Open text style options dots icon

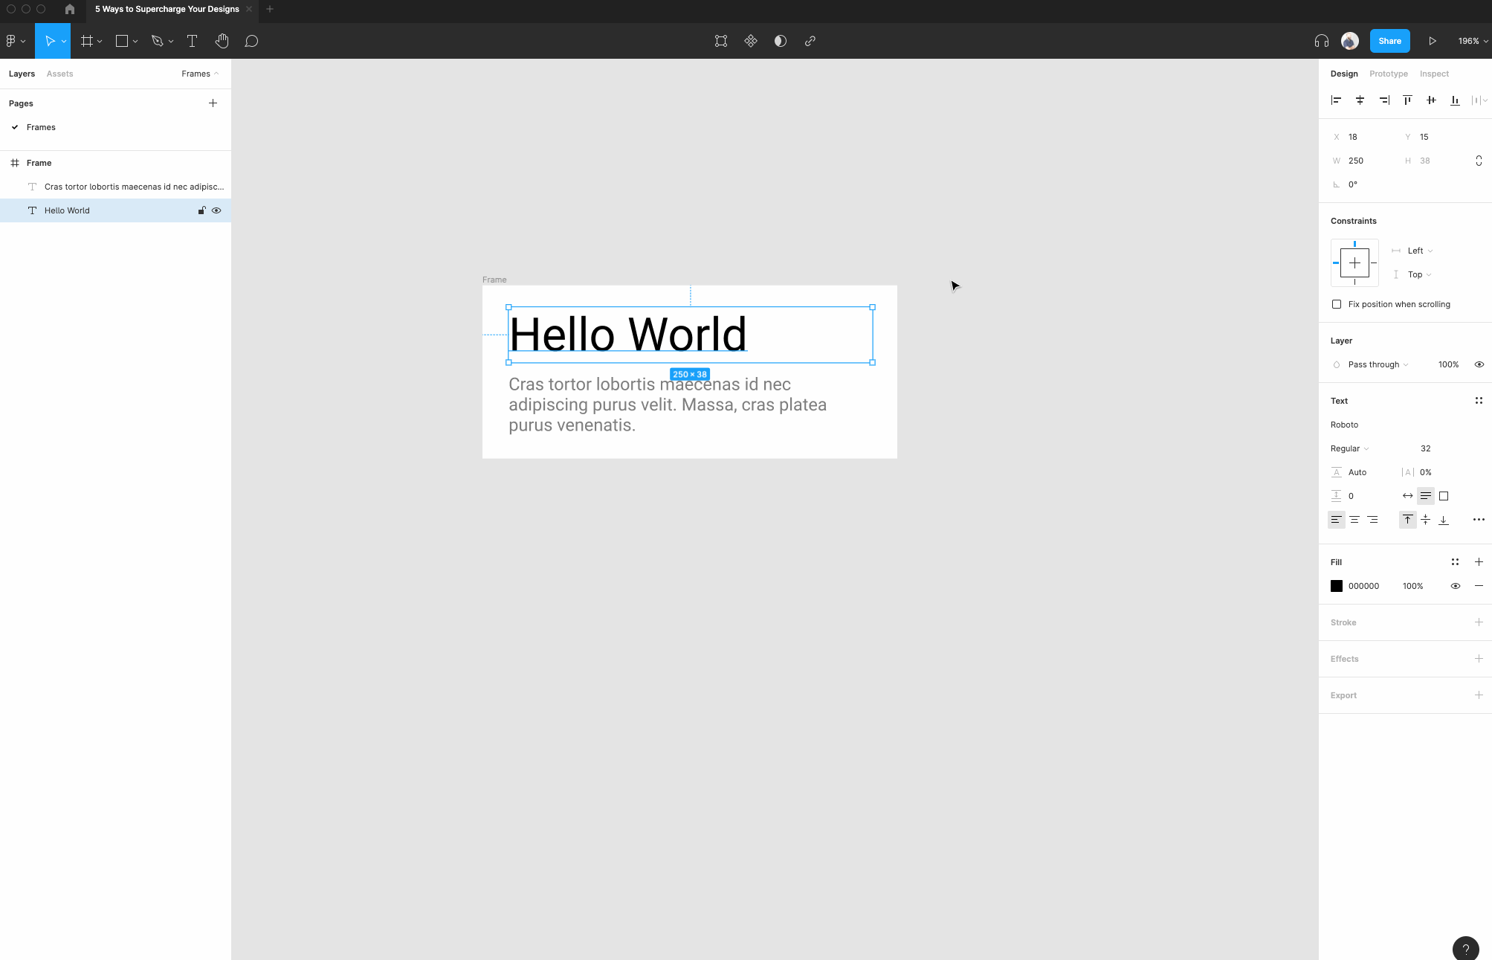pyautogui.click(x=1479, y=401)
